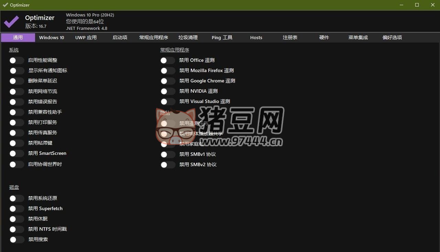440x252 pixels.
Task: Toggle 禁用网络节流 switch
Action: 16,92
